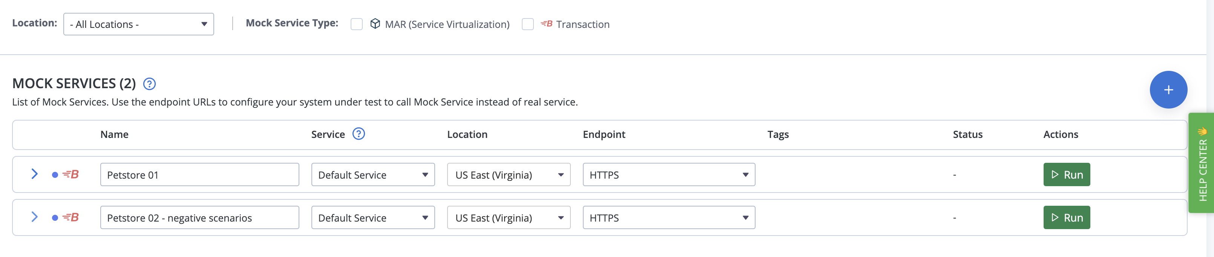Tick the Transaction mock service type checkbox
Viewport: 1214px width, 257px height.
528,24
